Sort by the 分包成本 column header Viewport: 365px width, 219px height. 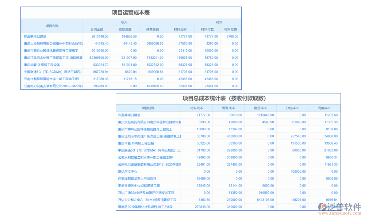point(292,108)
